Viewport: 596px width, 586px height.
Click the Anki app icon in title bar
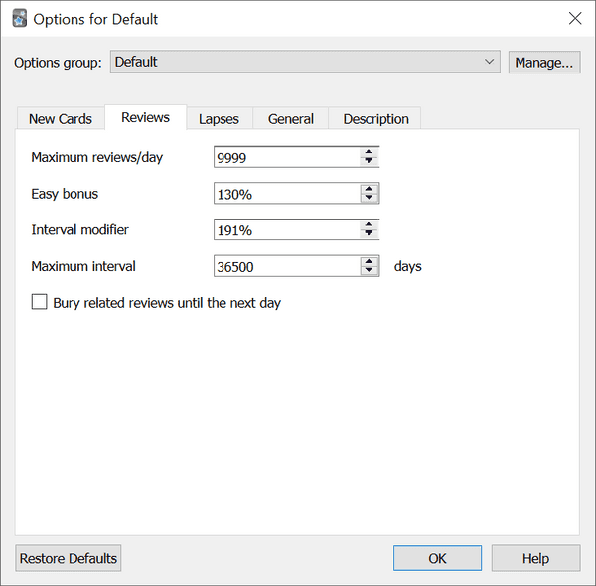click(x=19, y=18)
